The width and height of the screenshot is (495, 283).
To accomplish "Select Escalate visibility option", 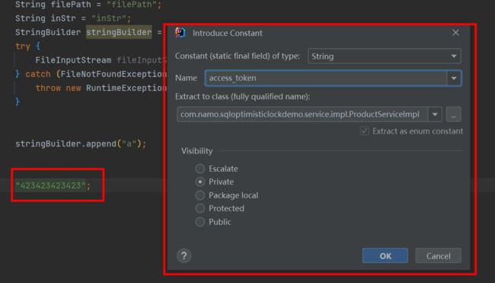I will [200, 169].
